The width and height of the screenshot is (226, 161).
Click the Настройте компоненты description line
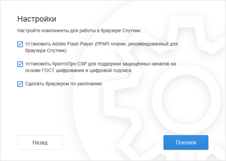pyautogui.click(x=79, y=31)
